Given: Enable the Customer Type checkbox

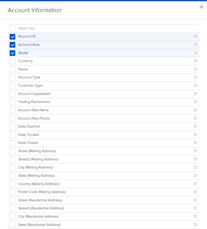Looking at the screenshot, I should [12, 85].
